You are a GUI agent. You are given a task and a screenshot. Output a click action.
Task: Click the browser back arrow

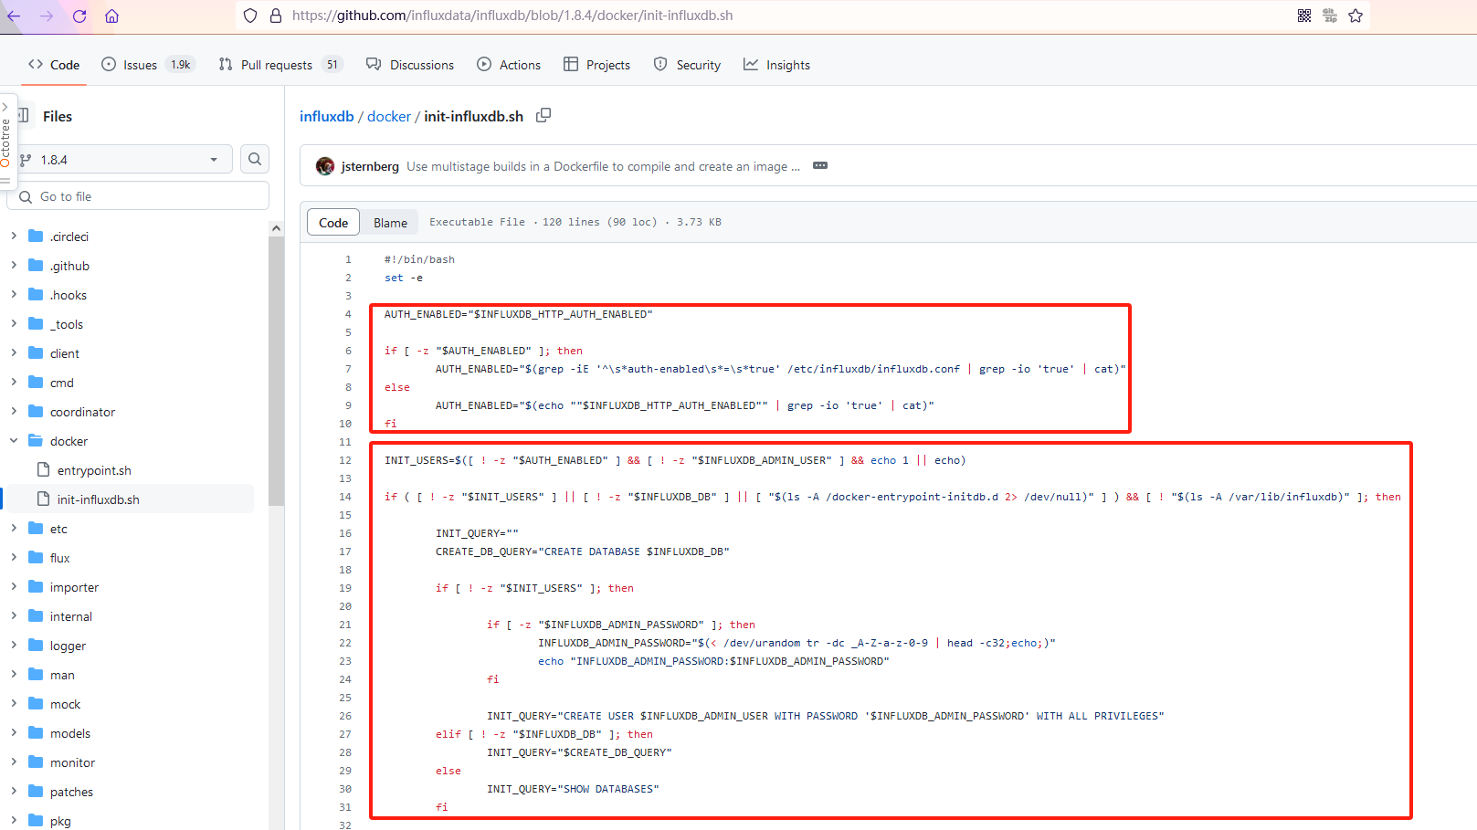[x=14, y=16]
